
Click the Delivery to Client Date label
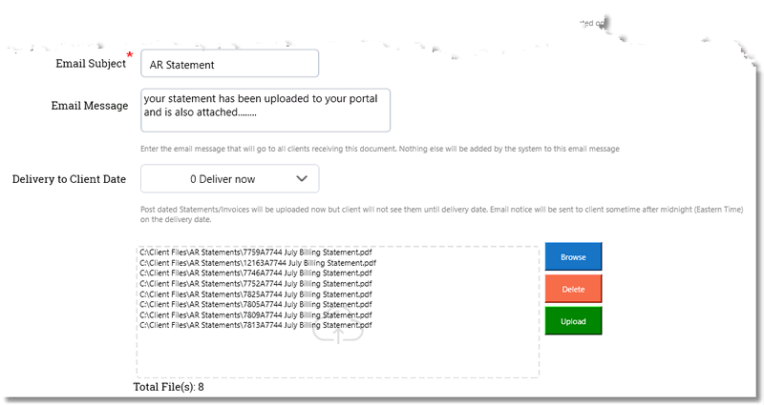[69, 179]
